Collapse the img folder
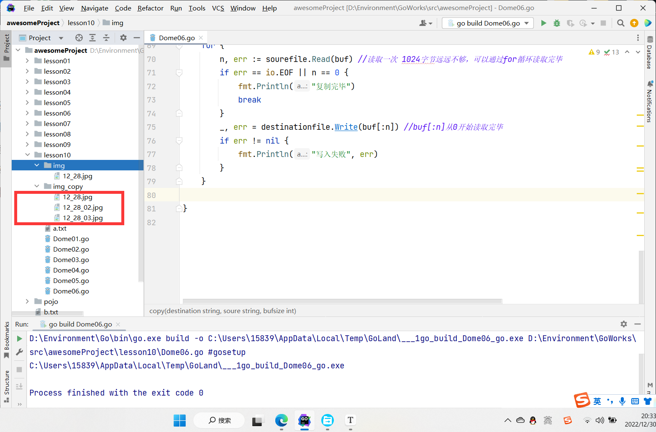656x432 pixels. pos(37,165)
